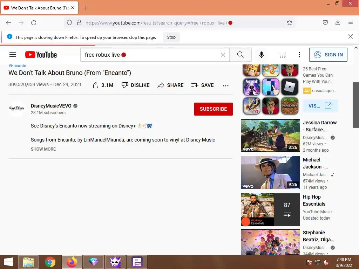359x269 pixels.
Task: Visit the 25 Best Free Games advertiser site
Action: pyautogui.click(x=320, y=106)
